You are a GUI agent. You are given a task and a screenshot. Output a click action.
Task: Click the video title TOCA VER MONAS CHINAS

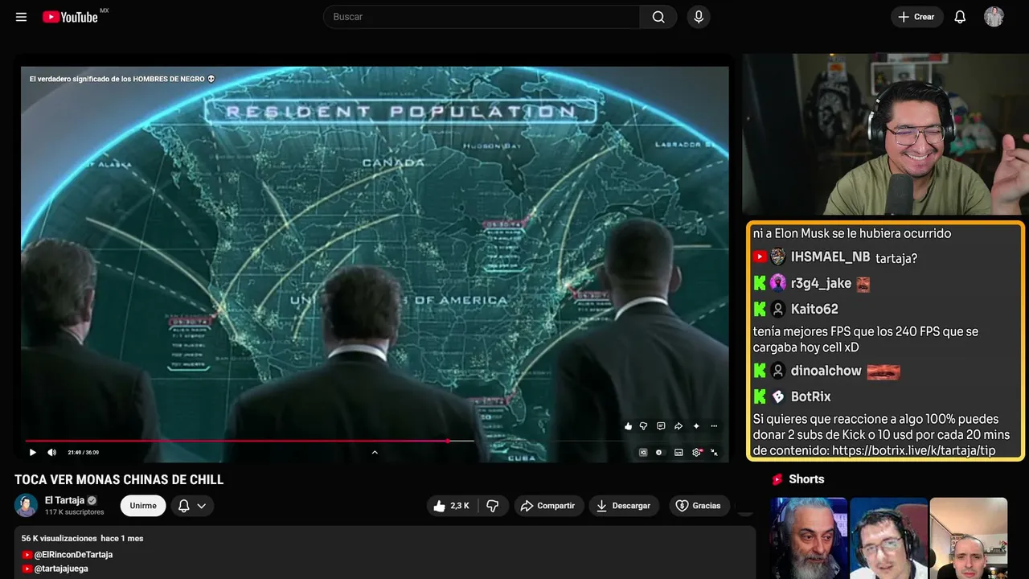point(119,480)
